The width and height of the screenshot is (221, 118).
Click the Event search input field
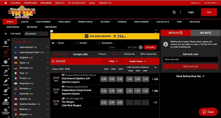coord(118,47)
